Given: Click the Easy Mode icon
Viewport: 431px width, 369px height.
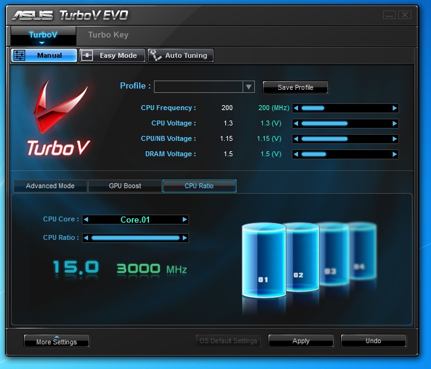Looking at the screenshot, I should pyautogui.click(x=87, y=55).
